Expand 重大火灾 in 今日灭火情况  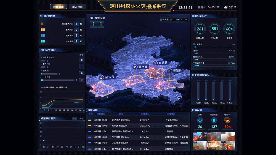pyautogui.click(x=41, y=64)
